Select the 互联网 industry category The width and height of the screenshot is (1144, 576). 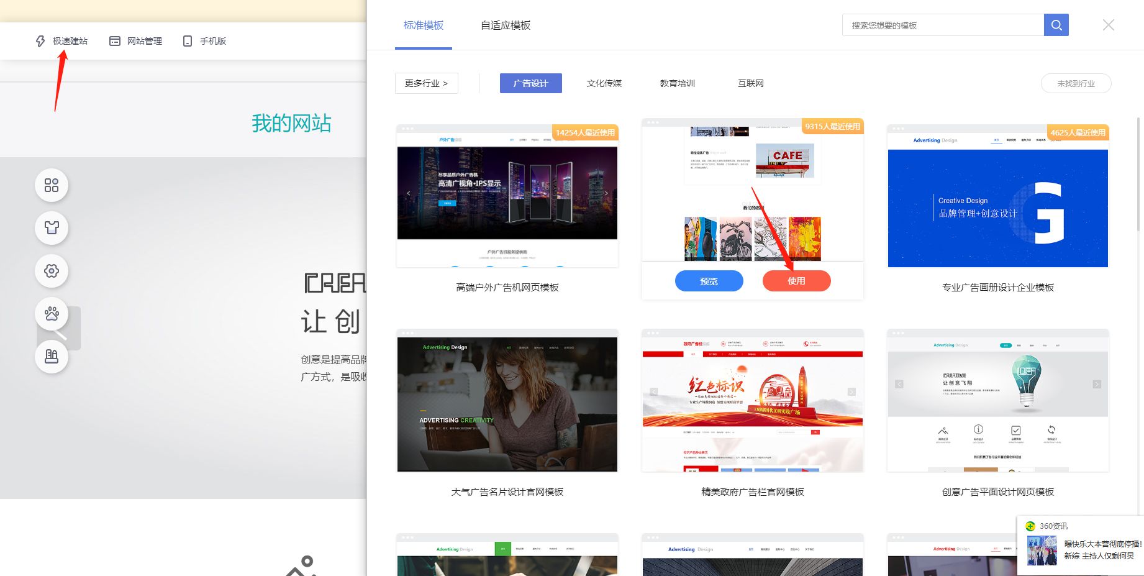[751, 83]
